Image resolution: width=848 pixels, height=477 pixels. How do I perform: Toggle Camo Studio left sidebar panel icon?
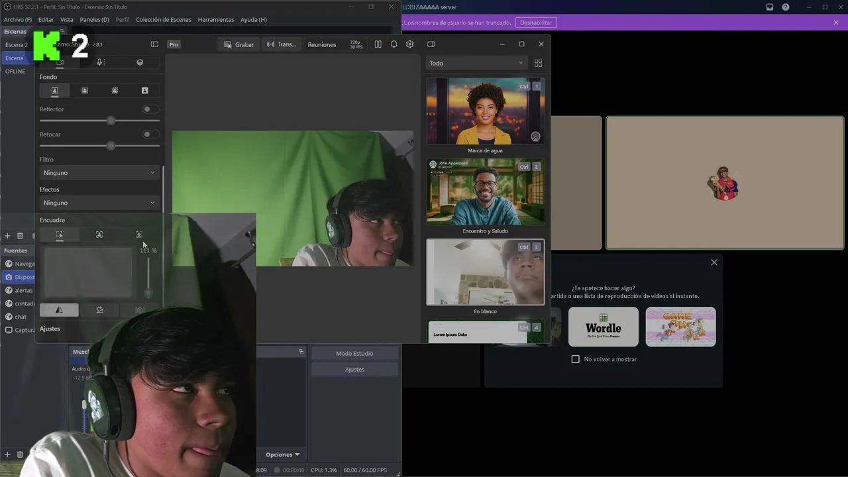point(154,44)
